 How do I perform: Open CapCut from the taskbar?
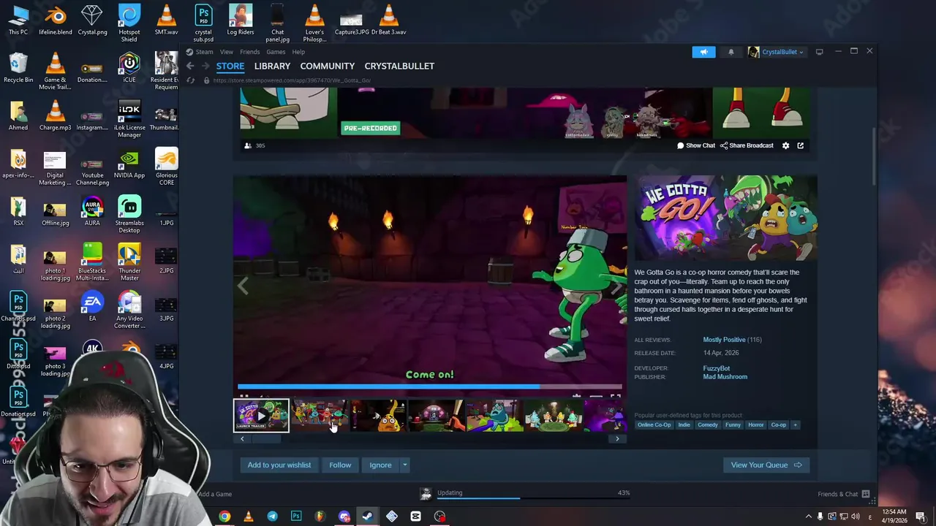pyautogui.click(x=415, y=517)
